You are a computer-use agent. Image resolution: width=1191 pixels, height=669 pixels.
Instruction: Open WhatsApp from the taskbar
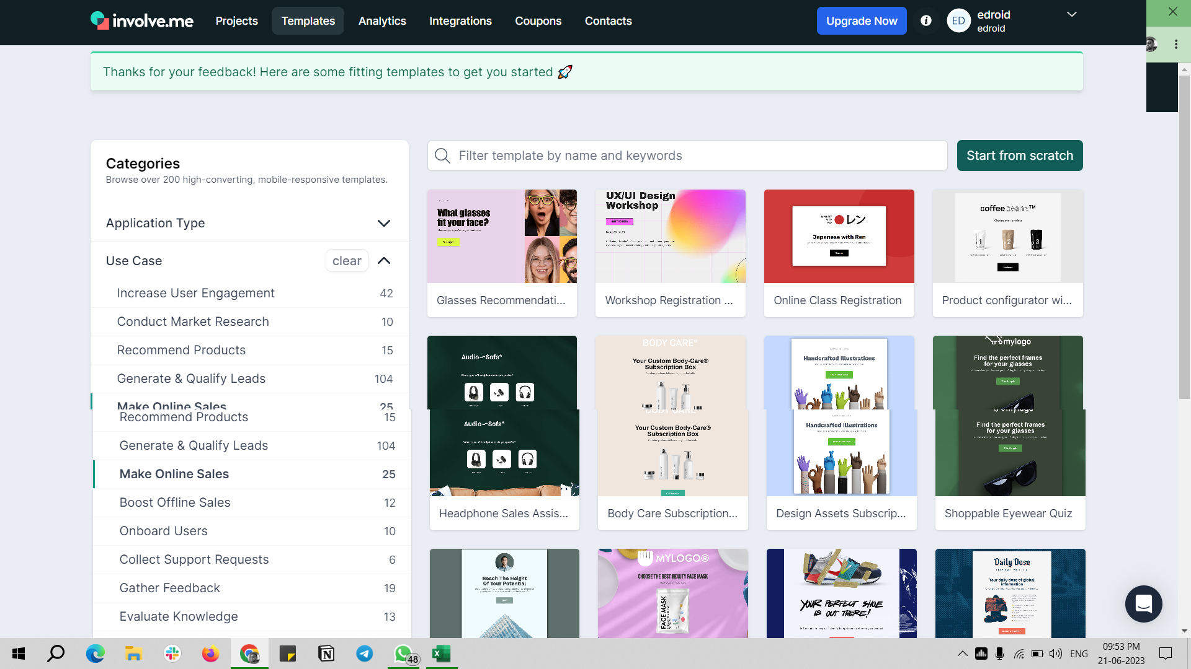click(403, 654)
